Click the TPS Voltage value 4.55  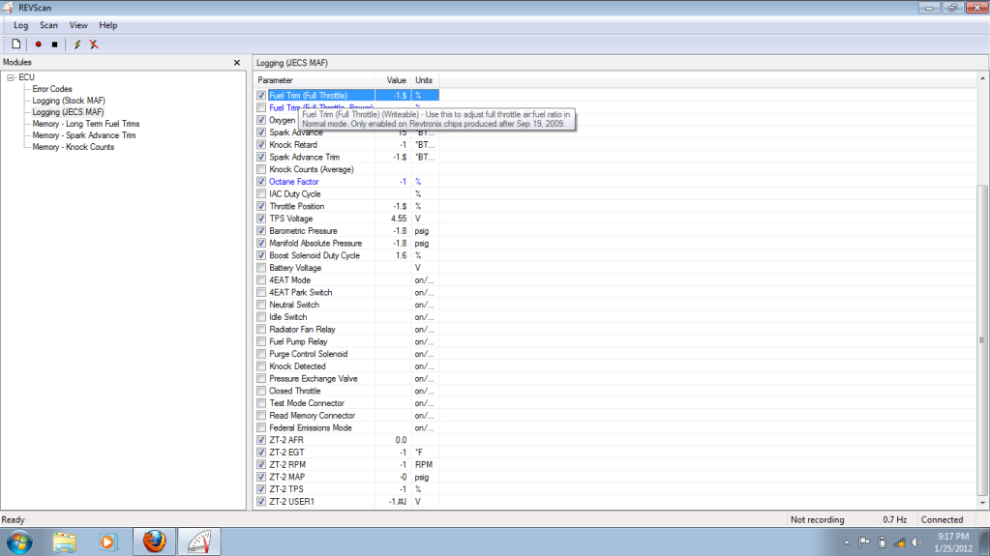[x=399, y=219]
